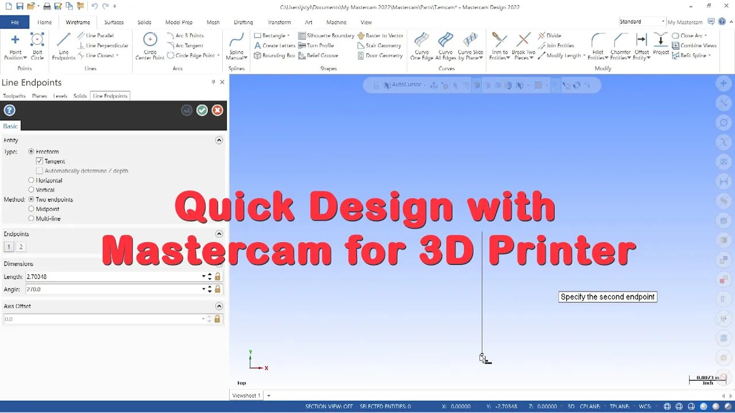This screenshot has width=735, height=413.
Task: Click Line Perpendicular command
Action: [102, 45]
